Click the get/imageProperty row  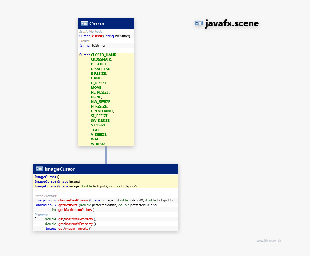pos(106,229)
